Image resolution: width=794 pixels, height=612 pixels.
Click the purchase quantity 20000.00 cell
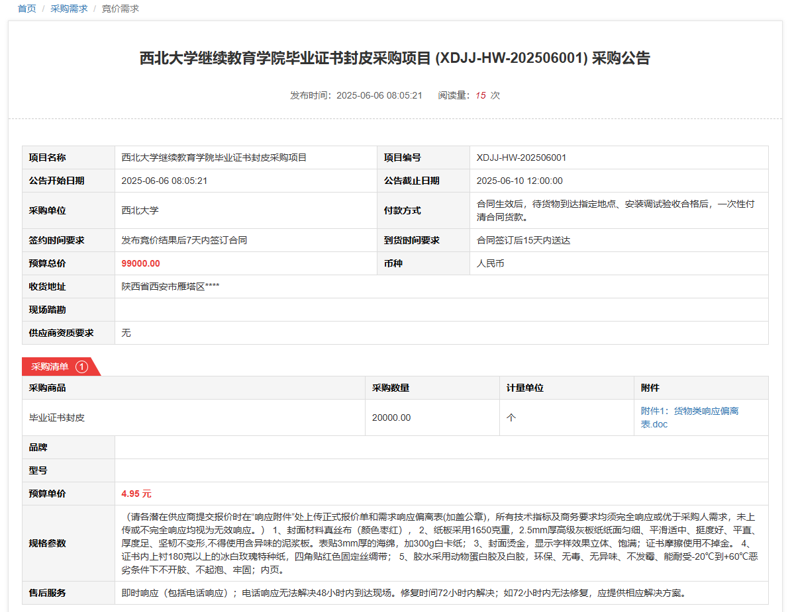point(391,417)
